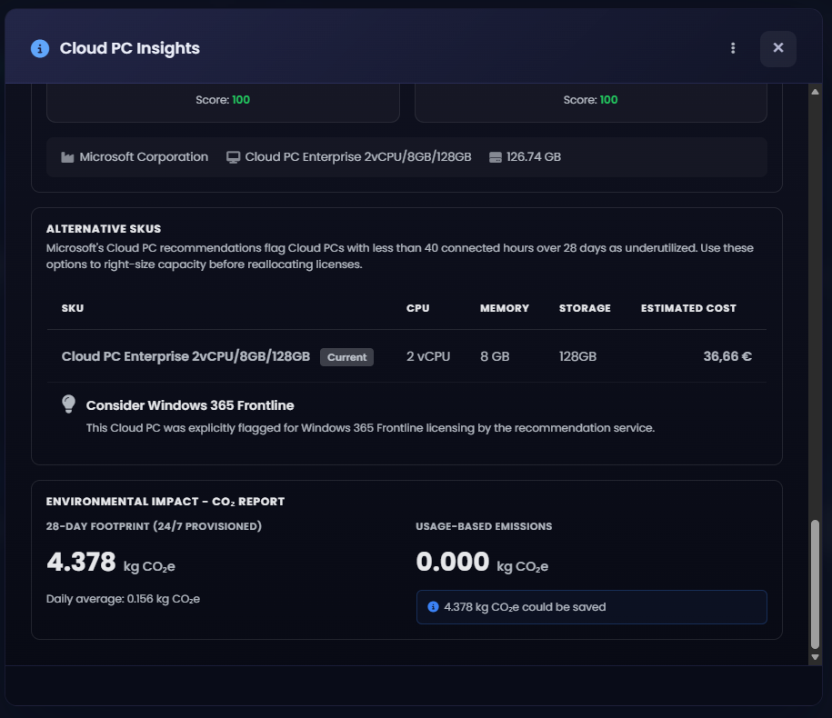Screen dimensions: 832x718
Task: Click the ESTIMATED COST column header
Action: pyautogui.click(x=688, y=308)
